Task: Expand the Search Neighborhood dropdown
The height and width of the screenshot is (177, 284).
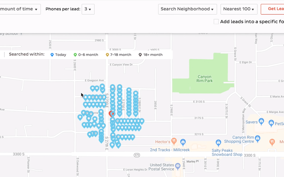Action: pyautogui.click(x=187, y=9)
